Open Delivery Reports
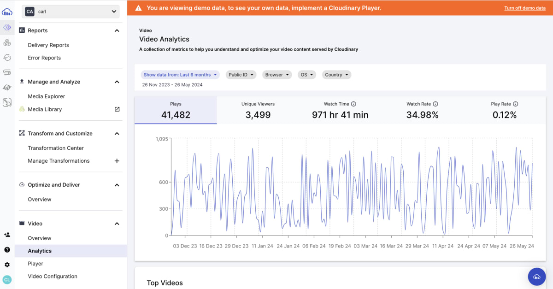553x289 pixels. (48, 45)
